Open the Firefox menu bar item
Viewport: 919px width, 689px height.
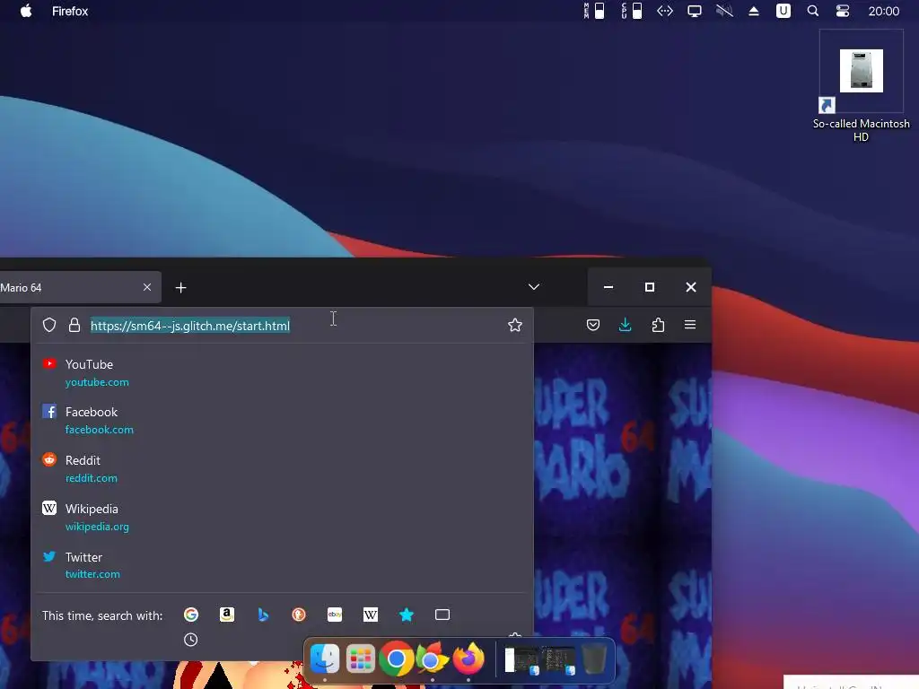coord(70,11)
